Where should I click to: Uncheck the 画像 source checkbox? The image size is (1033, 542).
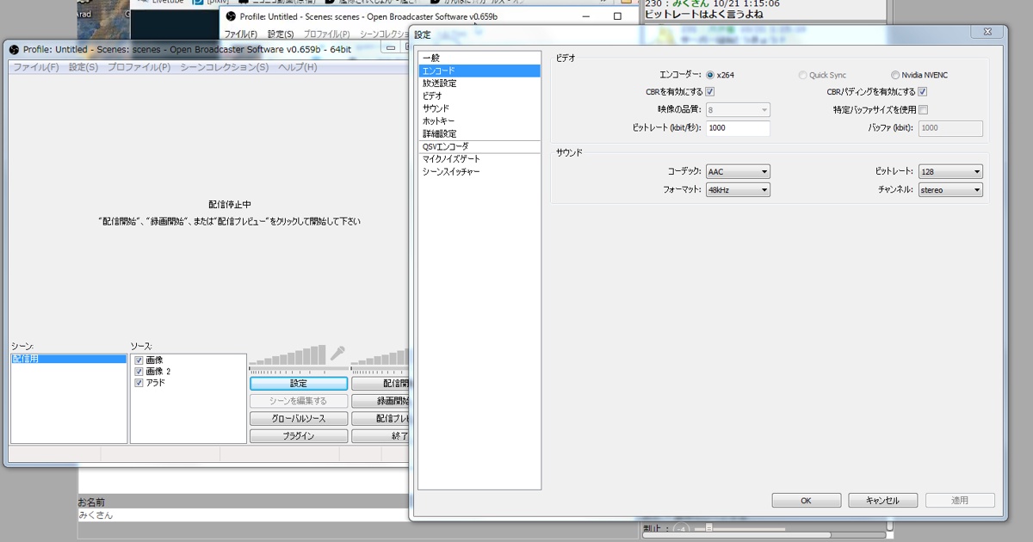click(x=139, y=360)
